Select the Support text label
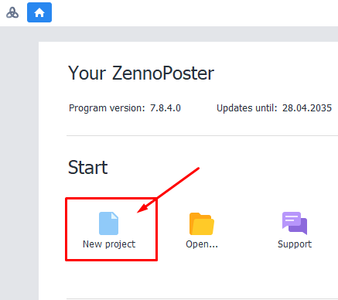 tap(295, 244)
